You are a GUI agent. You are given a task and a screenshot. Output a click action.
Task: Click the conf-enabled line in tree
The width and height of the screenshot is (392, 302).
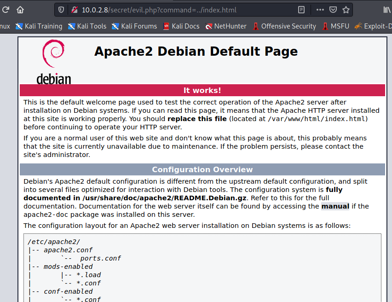(x=68, y=291)
